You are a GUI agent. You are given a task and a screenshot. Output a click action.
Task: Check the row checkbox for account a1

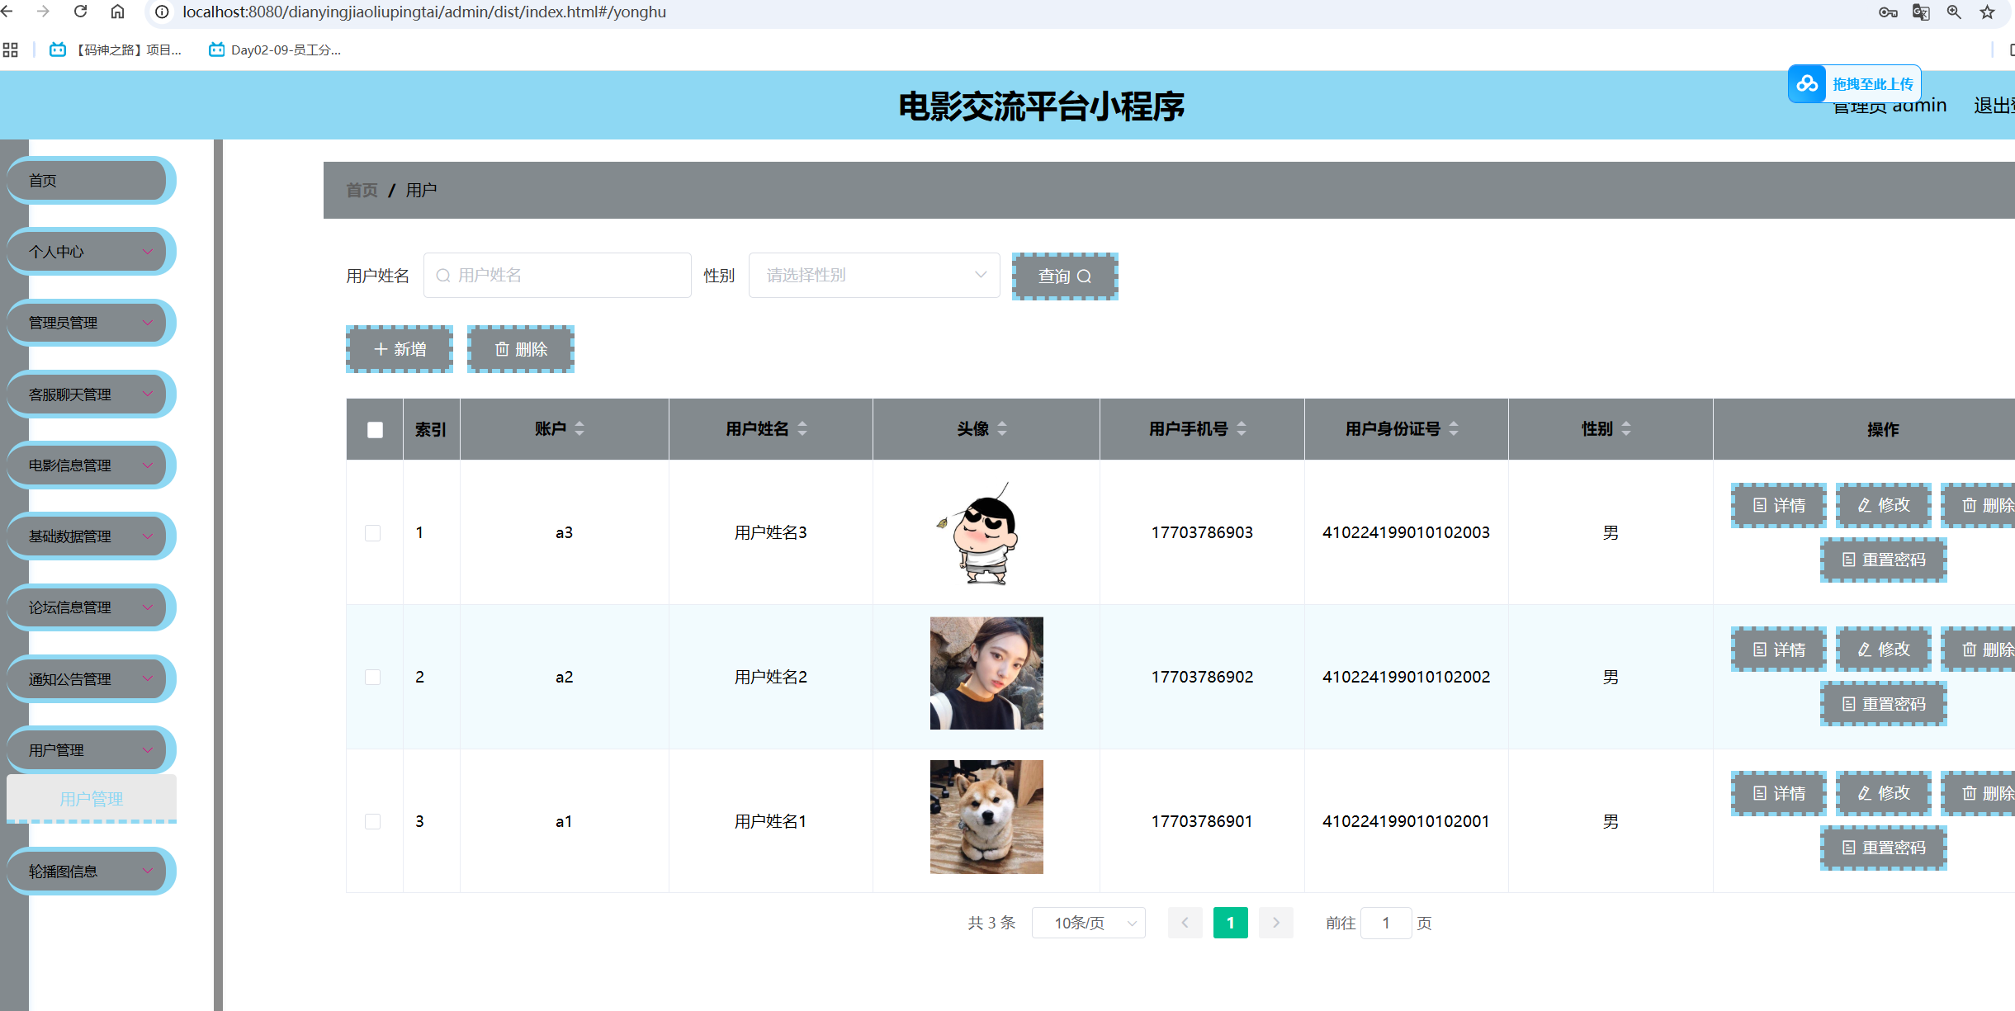pyautogui.click(x=373, y=822)
